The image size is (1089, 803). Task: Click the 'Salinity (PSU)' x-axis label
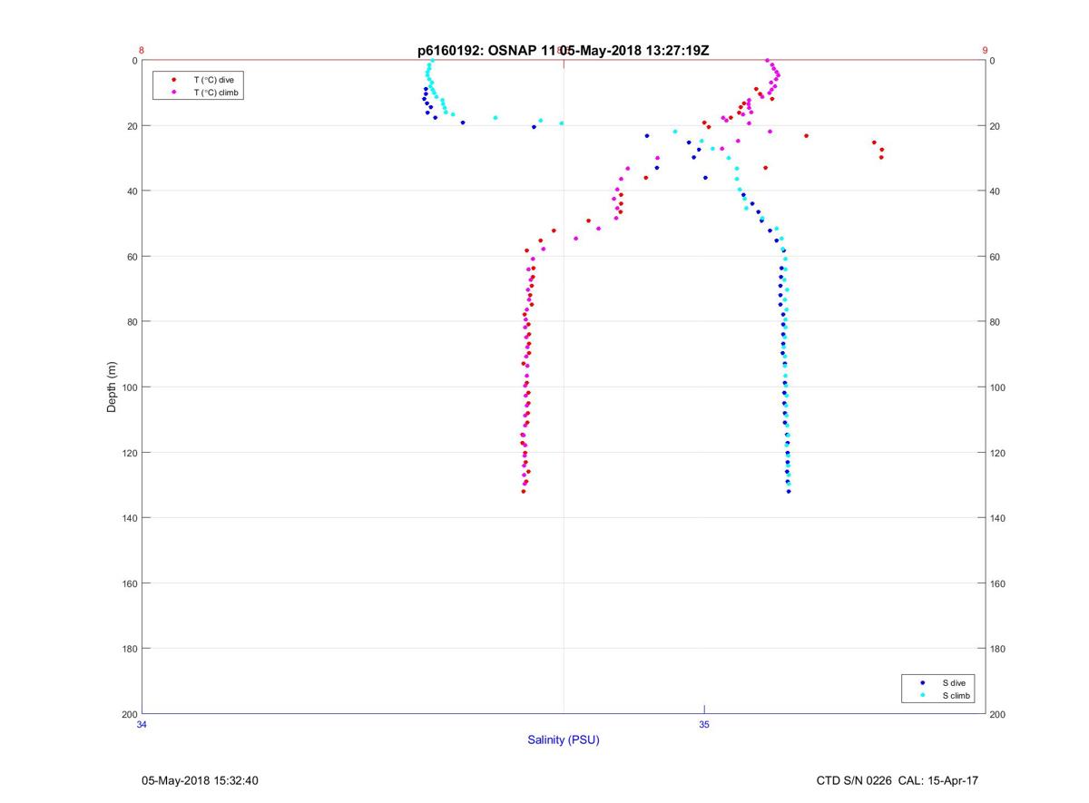click(x=564, y=740)
